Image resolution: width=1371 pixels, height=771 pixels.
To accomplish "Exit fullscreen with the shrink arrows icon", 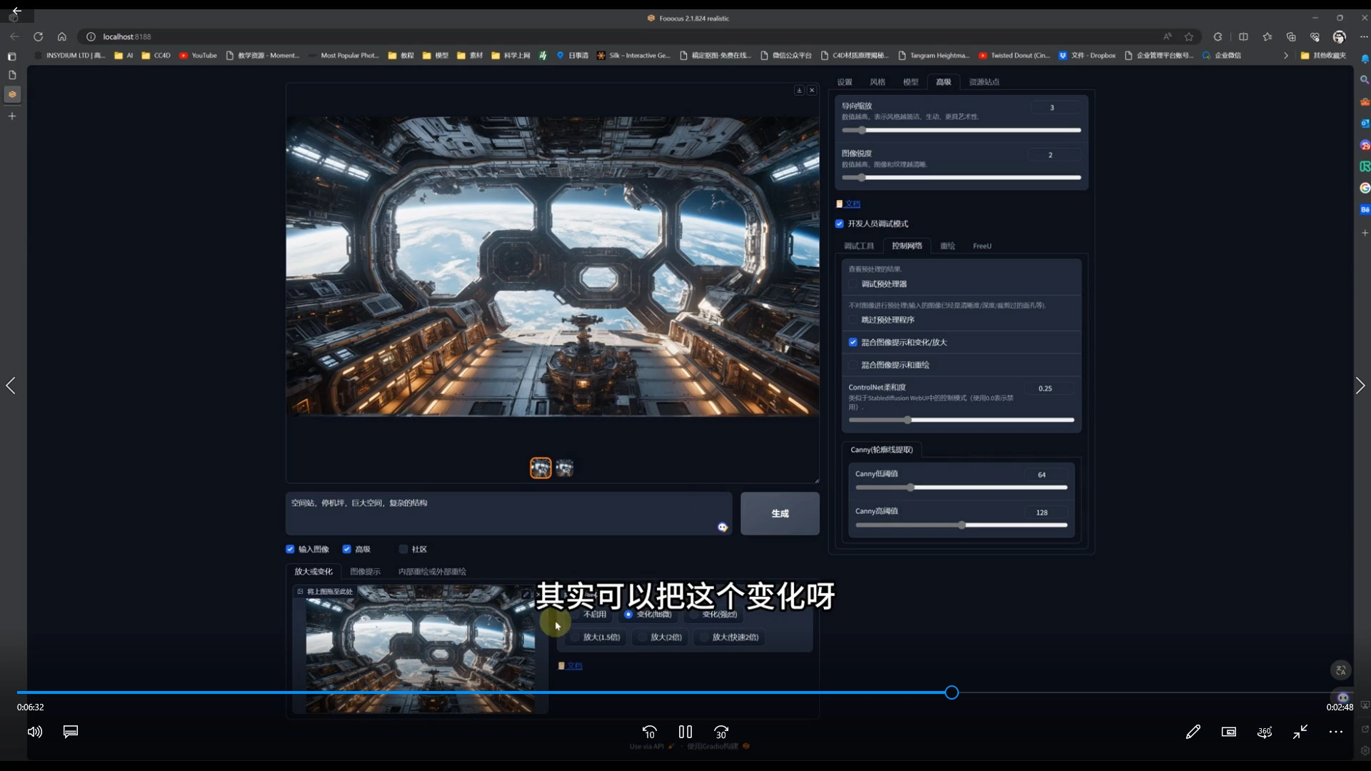I will pos(1300,732).
